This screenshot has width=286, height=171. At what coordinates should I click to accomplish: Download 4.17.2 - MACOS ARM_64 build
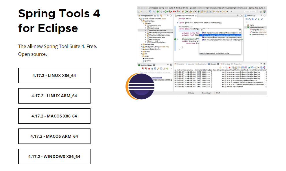click(54, 136)
